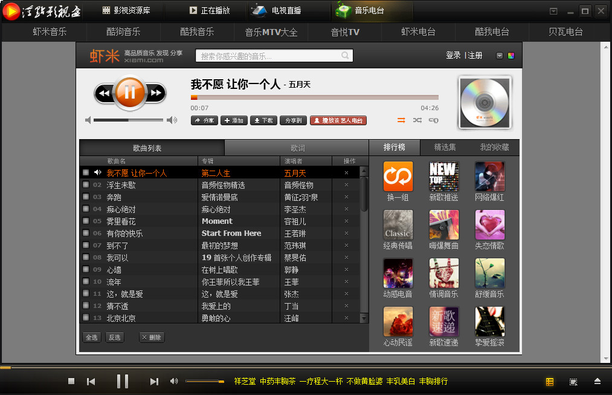Switch to 精选集 tab
This screenshot has width=612, height=395.
coord(445,148)
